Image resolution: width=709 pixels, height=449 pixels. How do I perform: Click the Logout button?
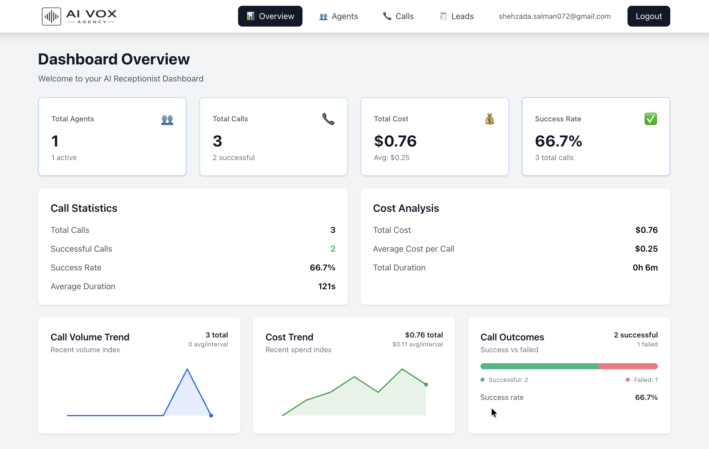click(x=648, y=16)
